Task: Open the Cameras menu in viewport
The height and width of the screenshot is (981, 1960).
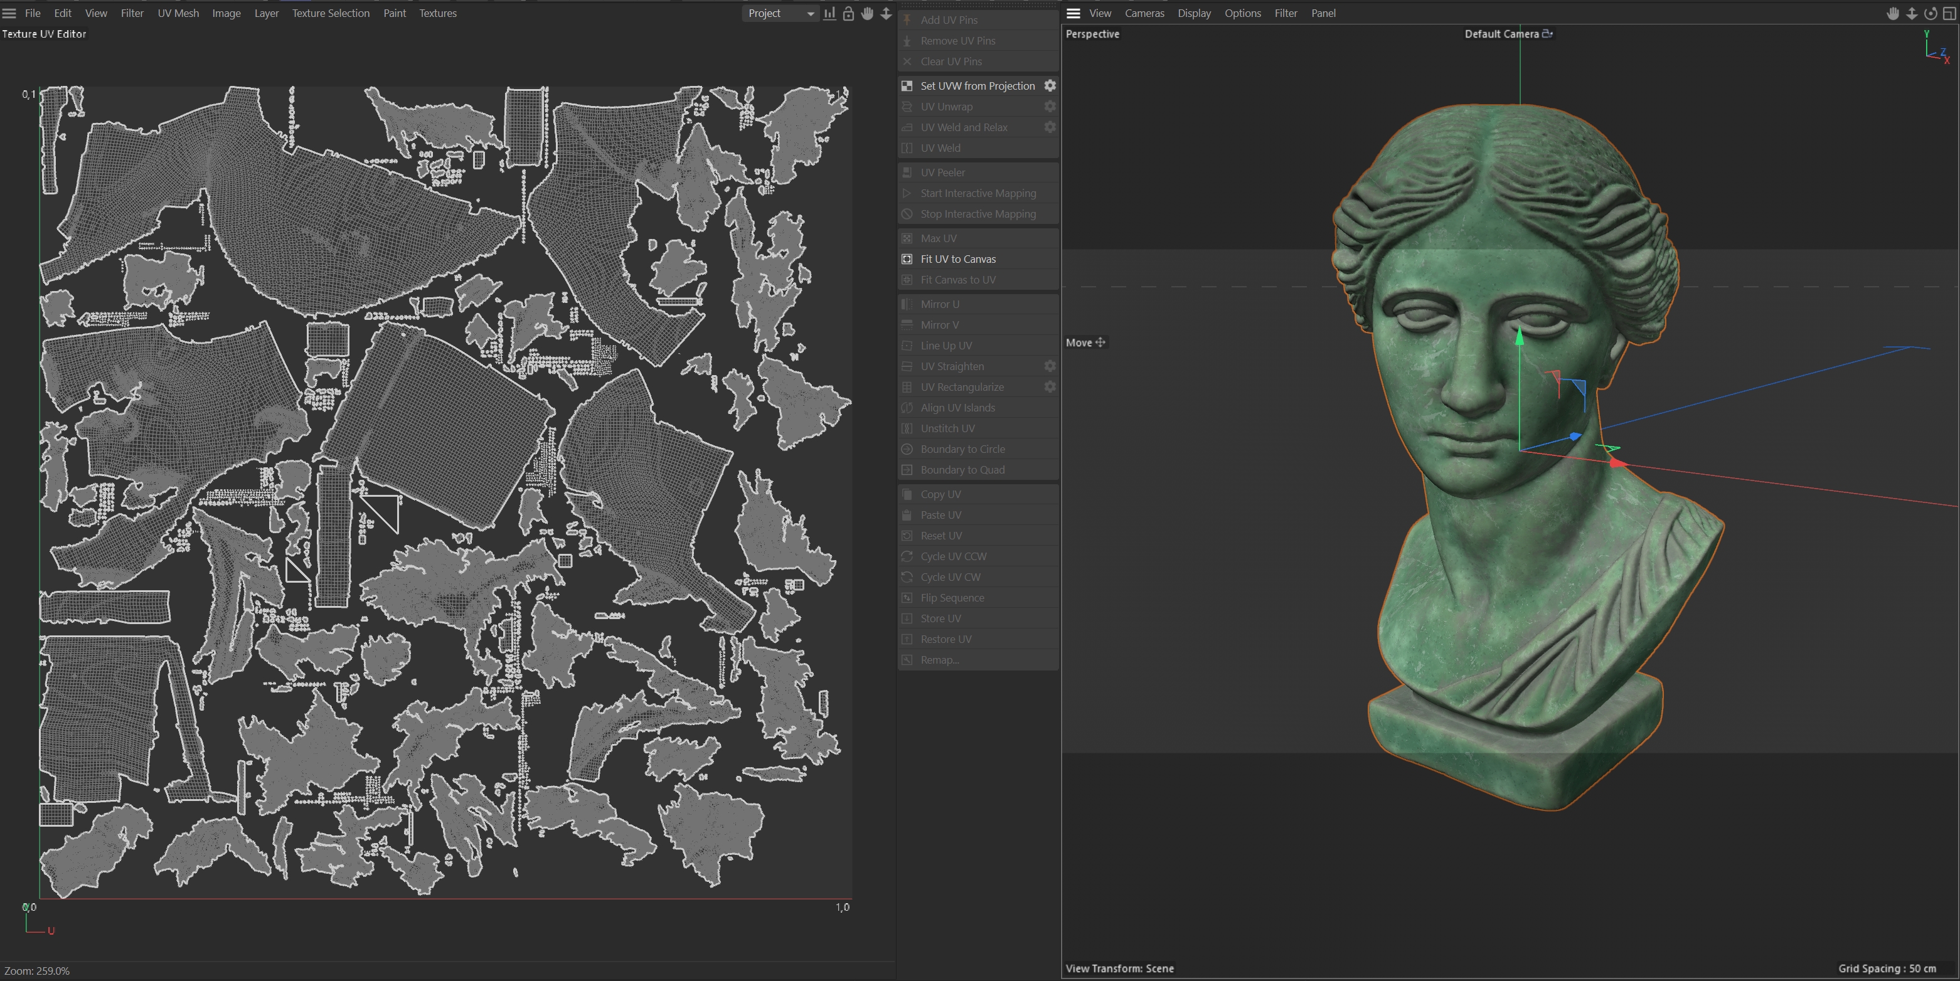Action: 1144,14
